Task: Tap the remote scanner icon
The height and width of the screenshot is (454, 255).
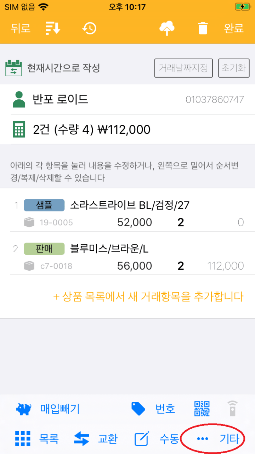Action: pyautogui.click(x=232, y=409)
